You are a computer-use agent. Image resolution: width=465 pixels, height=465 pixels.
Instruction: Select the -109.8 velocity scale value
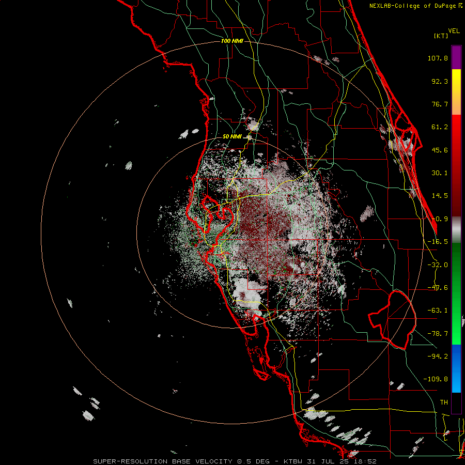click(x=436, y=379)
